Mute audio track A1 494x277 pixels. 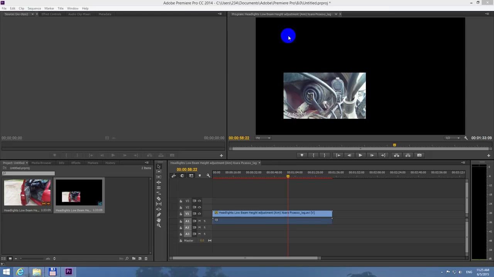pyautogui.click(x=200, y=221)
